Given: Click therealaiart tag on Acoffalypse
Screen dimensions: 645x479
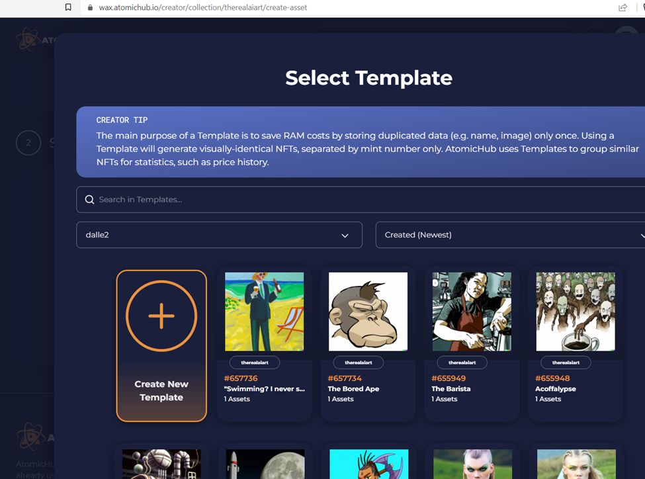Looking at the screenshot, I should coord(566,363).
